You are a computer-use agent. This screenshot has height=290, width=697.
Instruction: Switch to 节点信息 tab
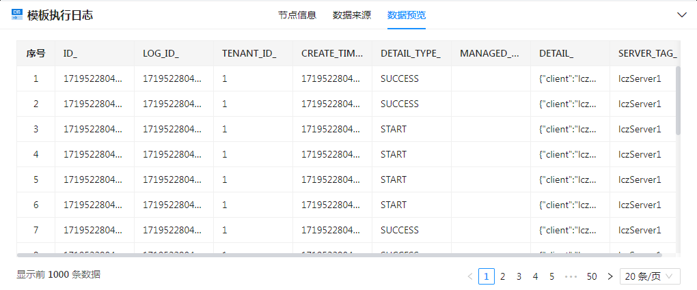(297, 14)
